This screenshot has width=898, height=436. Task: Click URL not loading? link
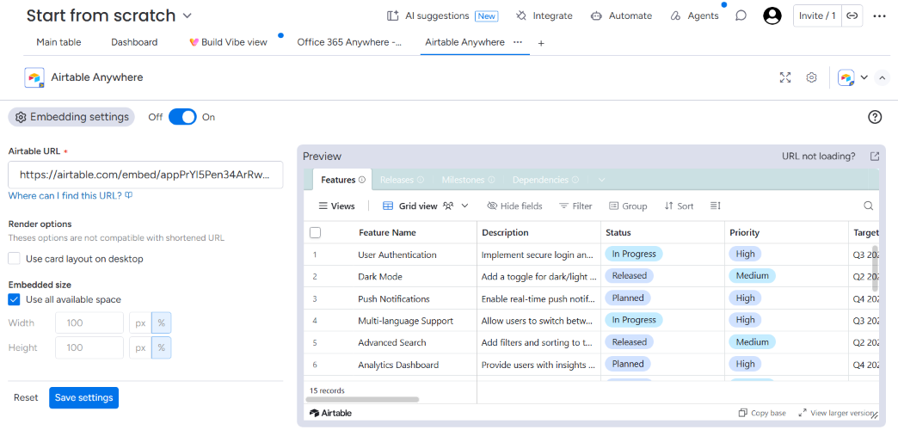pos(818,157)
